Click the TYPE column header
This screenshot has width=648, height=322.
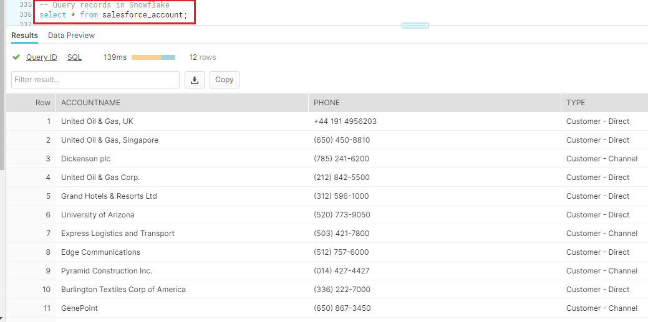tap(576, 103)
